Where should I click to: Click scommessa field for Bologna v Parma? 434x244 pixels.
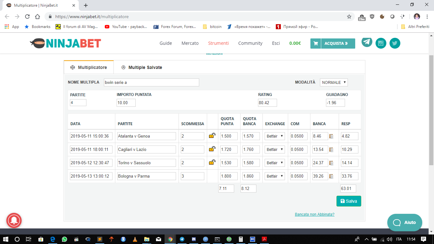click(x=193, y=176)
